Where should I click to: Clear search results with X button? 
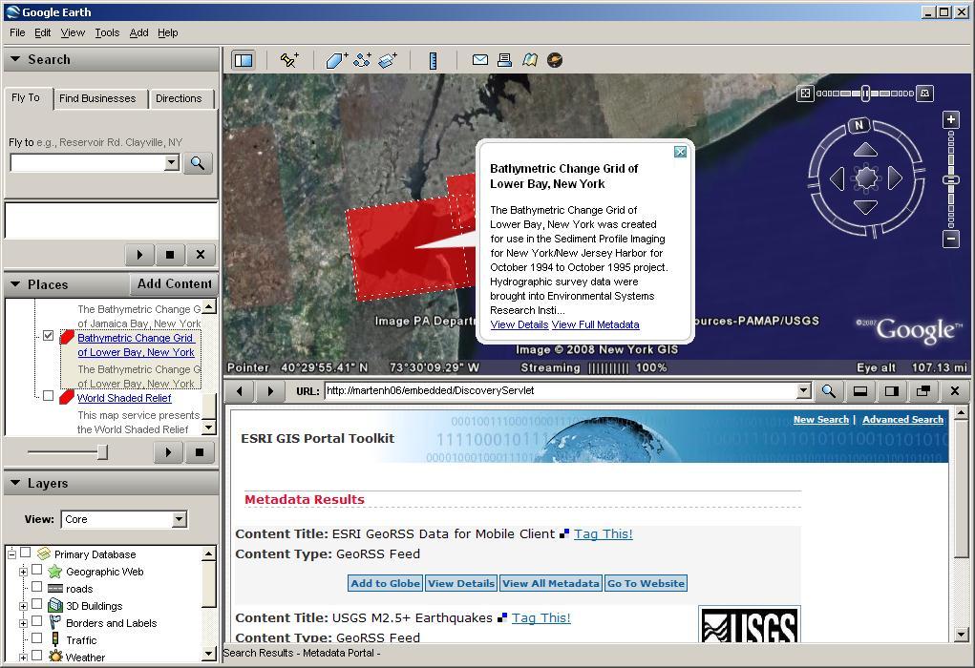coord(201,254)
